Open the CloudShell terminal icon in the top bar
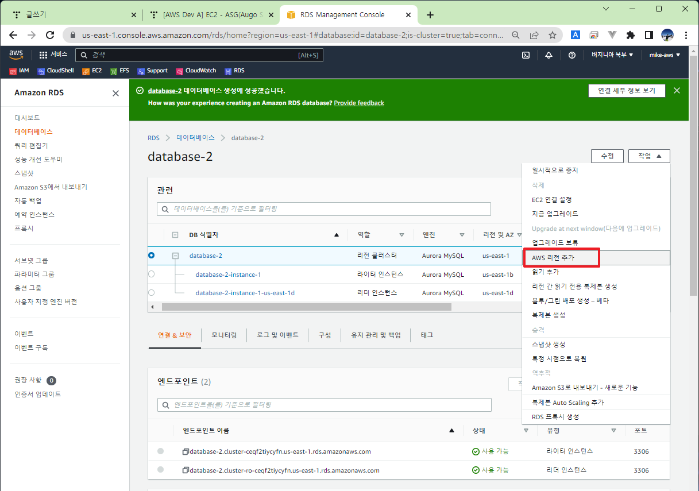Viewport: 699px width, 491px height. (x=526, y=55)
